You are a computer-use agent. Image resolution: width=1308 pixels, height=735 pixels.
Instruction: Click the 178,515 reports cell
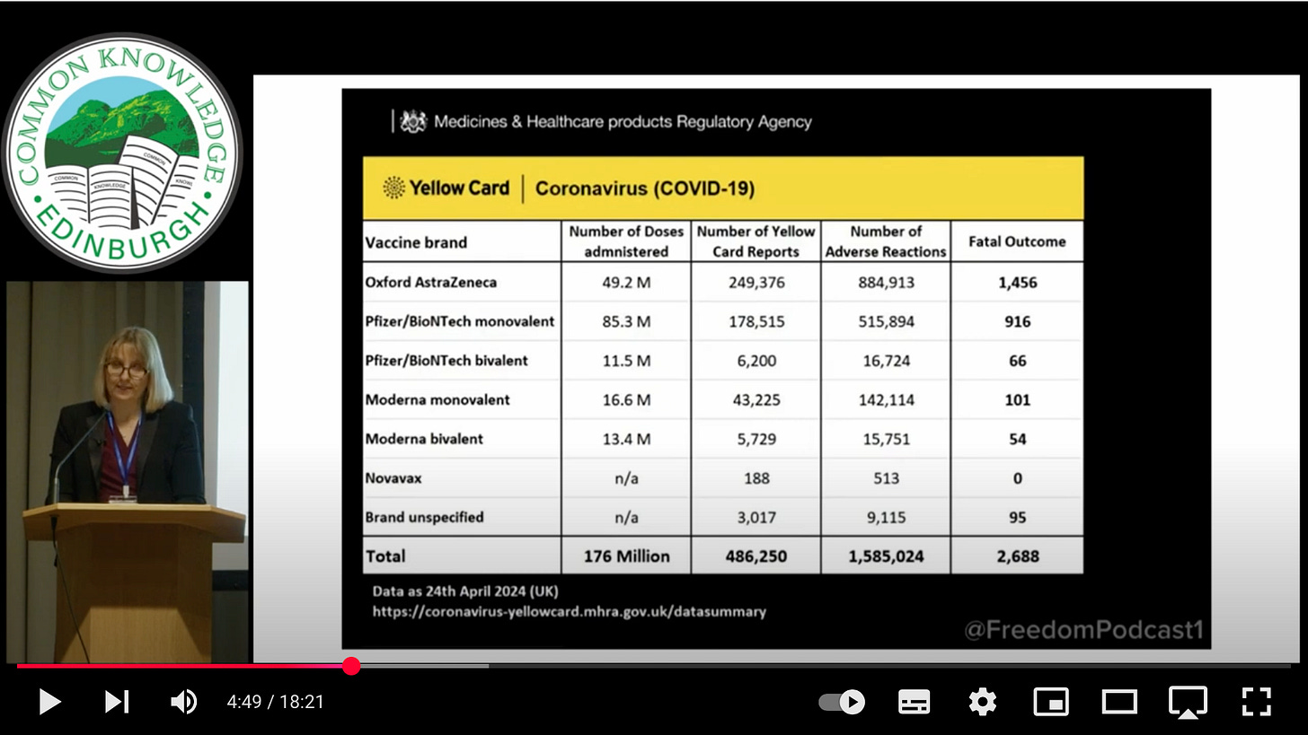(756, 321)
